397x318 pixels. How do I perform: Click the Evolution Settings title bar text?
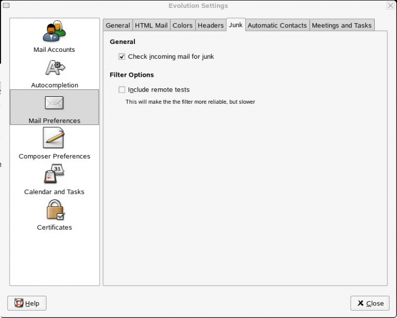click(198, 6)
